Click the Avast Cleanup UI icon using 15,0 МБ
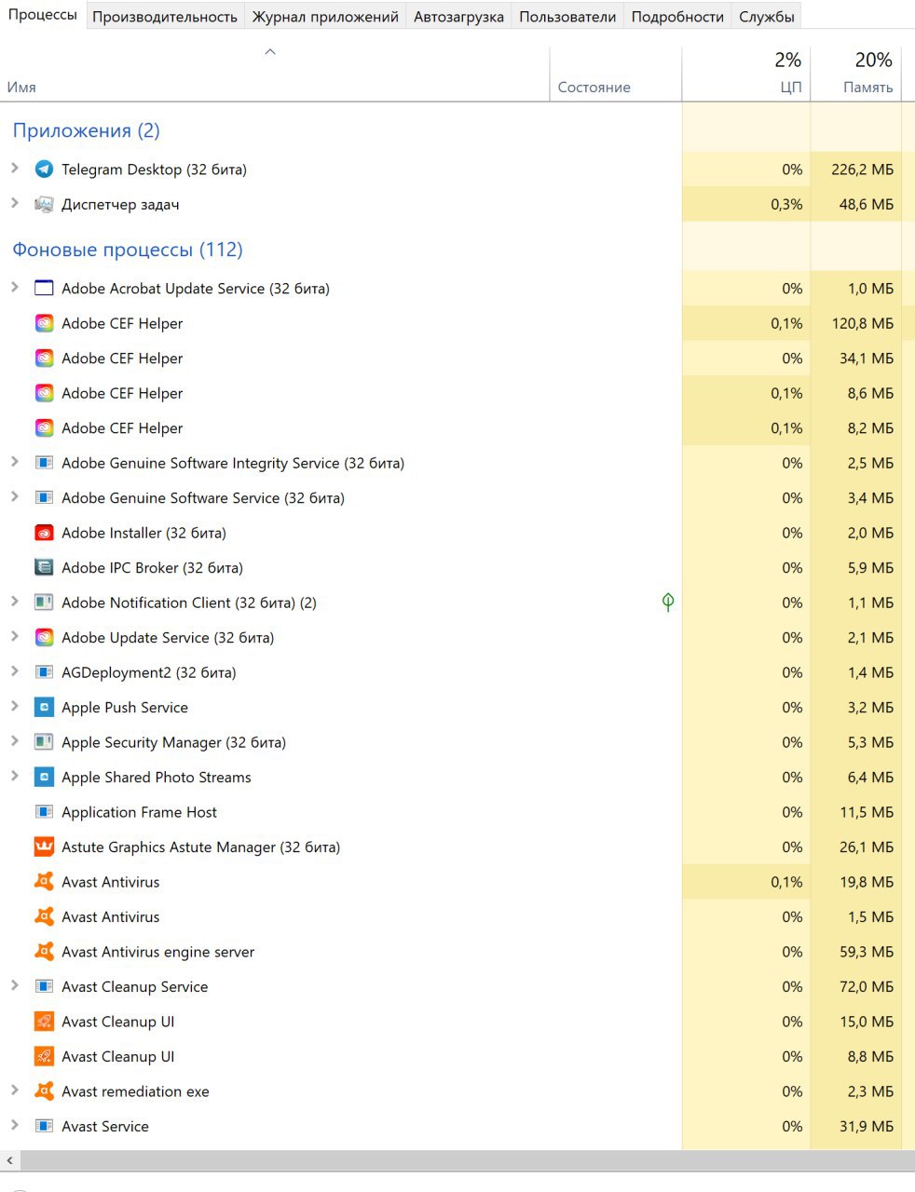 [x=44, y=1022]
